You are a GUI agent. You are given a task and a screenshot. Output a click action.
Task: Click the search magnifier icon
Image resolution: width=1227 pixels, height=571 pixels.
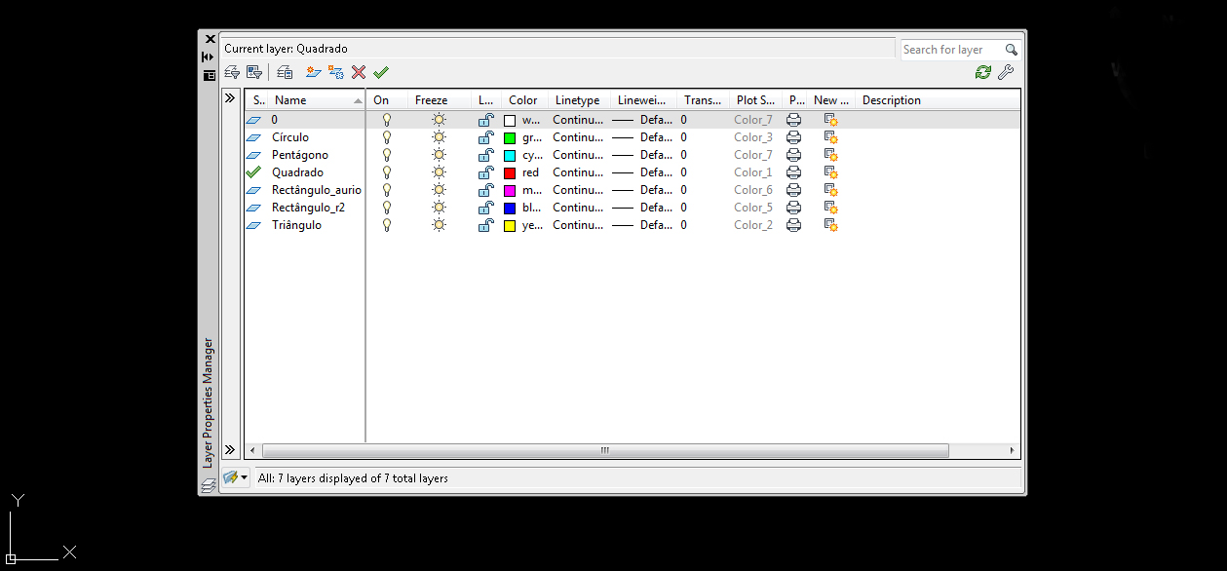tap(1012, 50)
